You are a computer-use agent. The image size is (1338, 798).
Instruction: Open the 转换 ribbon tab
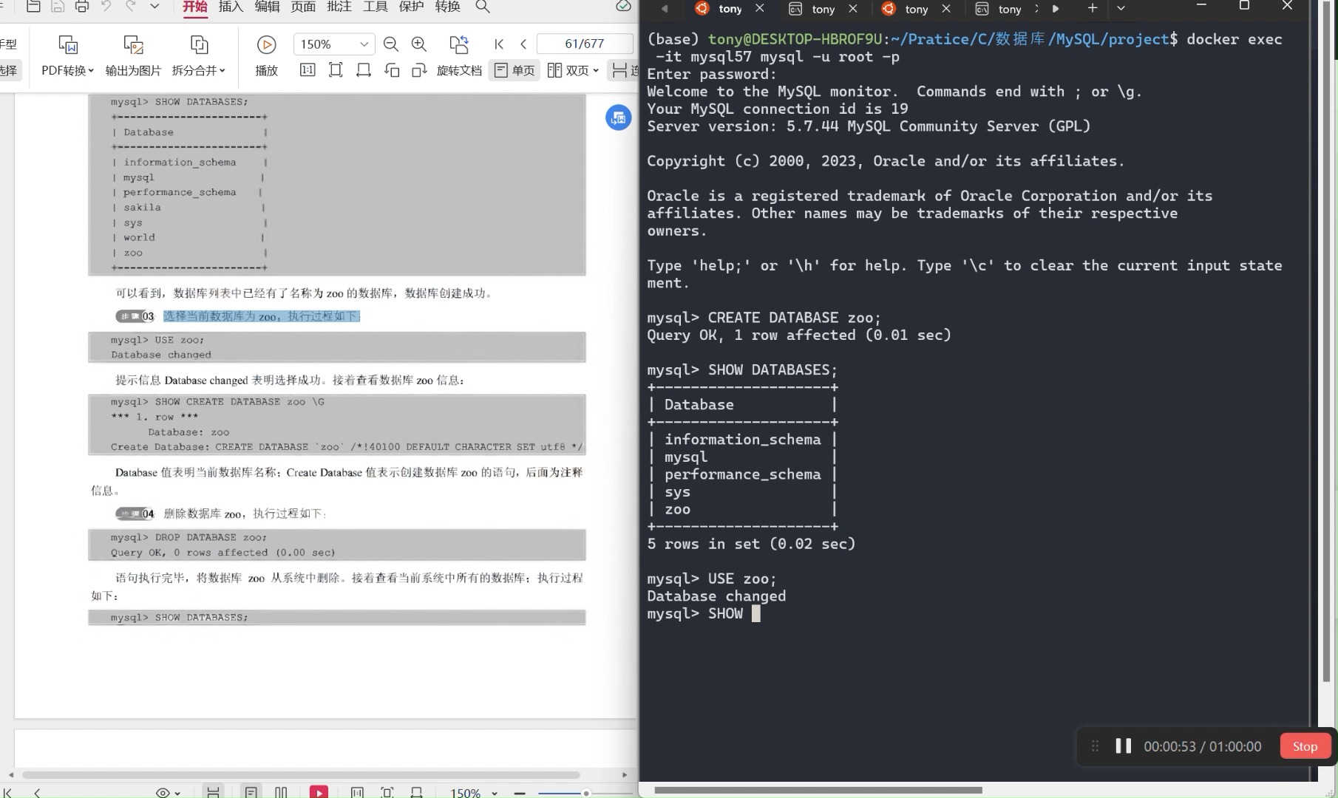[x=448, y=7]
